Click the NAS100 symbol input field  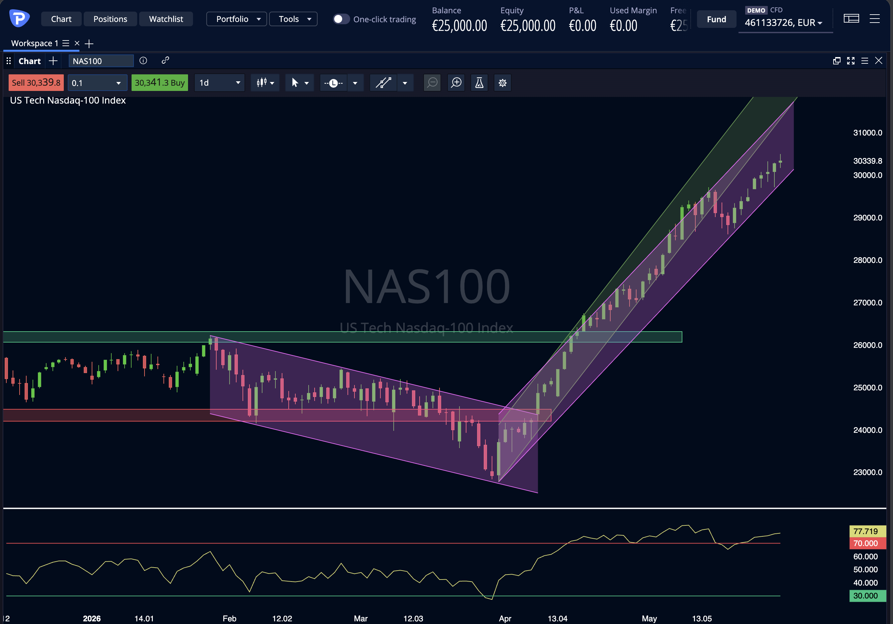click(101, 61)
